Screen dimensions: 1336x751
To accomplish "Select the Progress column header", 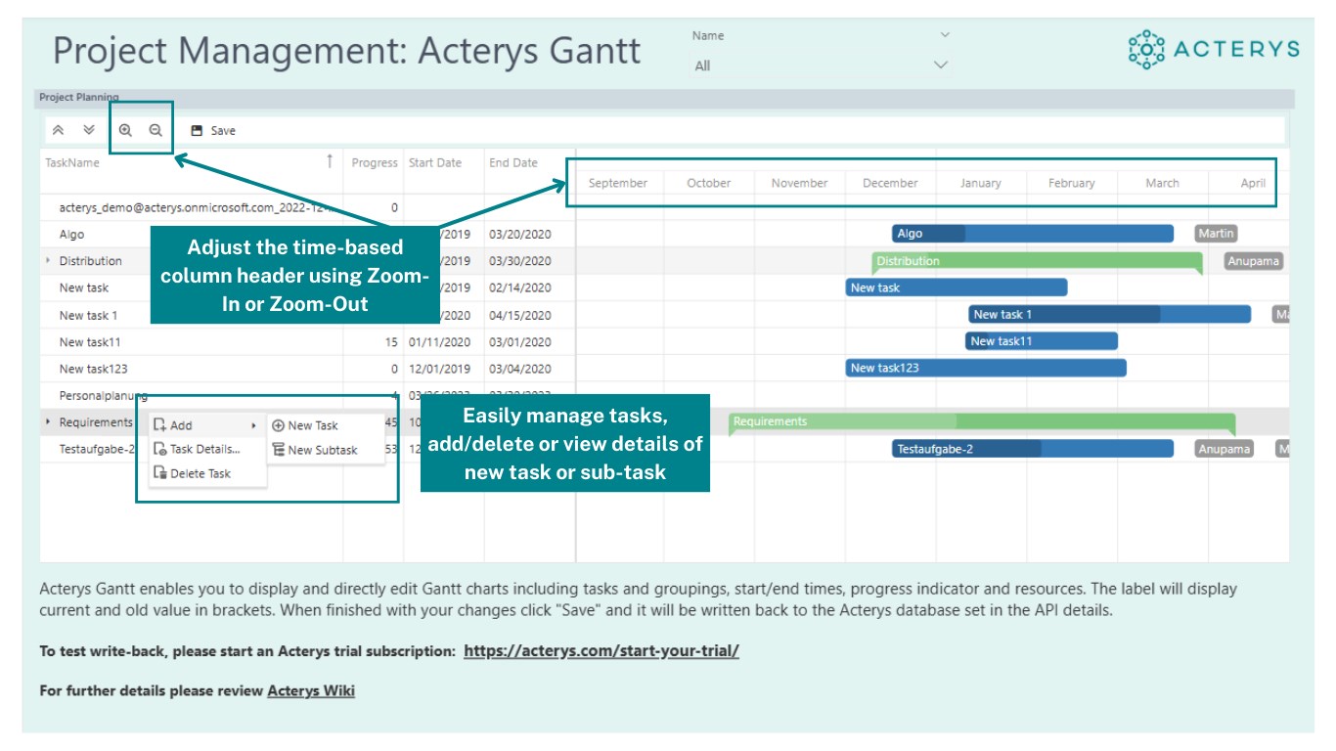I will pyautogui.click(x=375, y=162).
